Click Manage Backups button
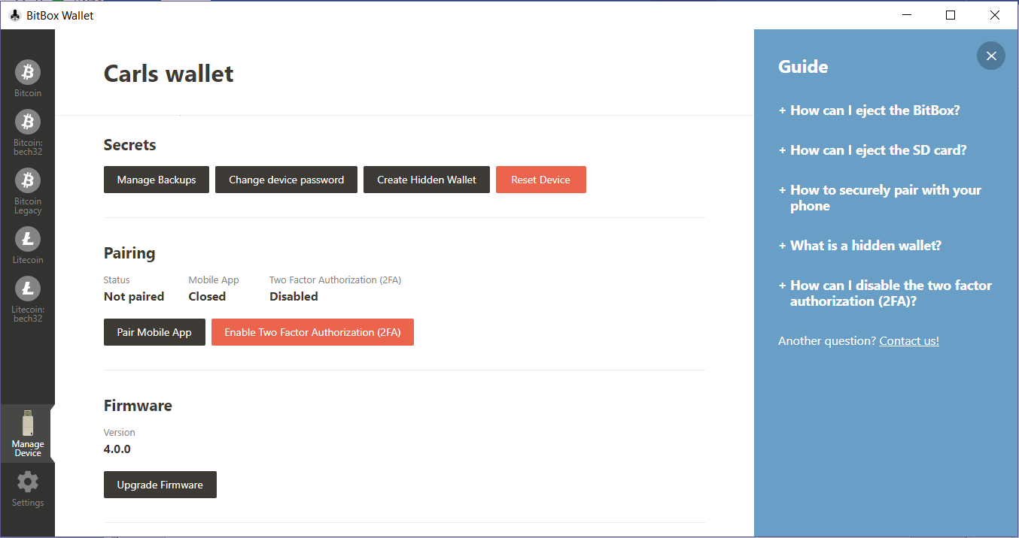 (x=157, y=180)
